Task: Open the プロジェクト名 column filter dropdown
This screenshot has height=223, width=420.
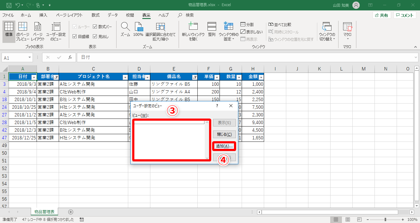Action: [x=125, y=77]
